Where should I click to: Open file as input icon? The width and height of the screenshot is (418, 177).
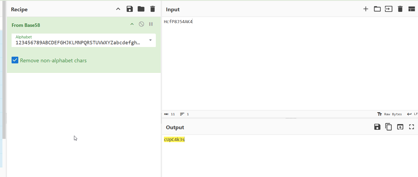pyautogui.click(x=388, y=9)
